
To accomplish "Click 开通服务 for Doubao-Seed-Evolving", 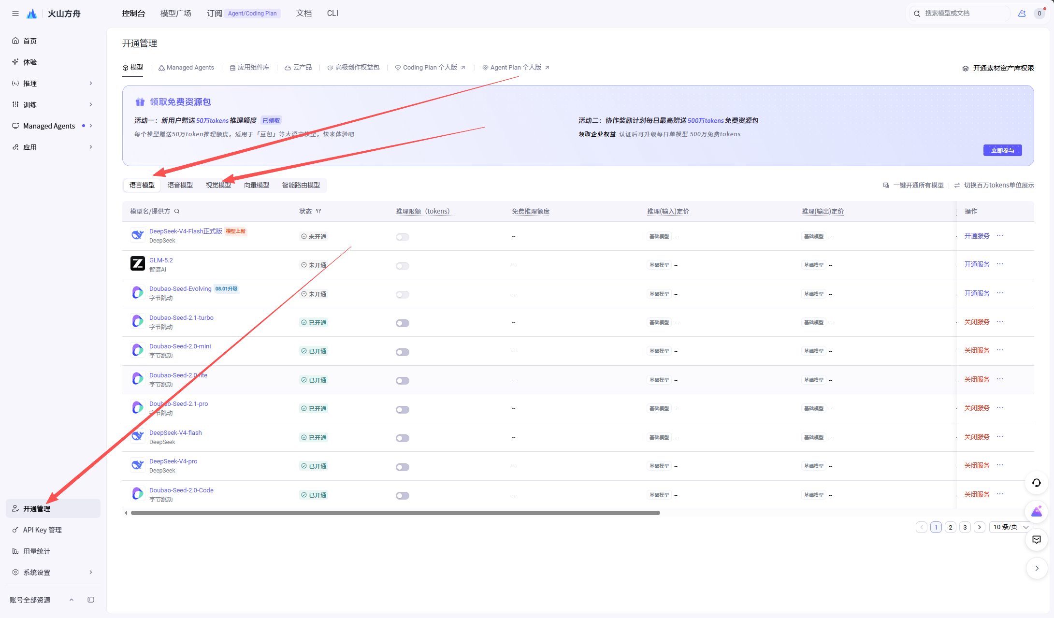I will click(x=977, y=293).
